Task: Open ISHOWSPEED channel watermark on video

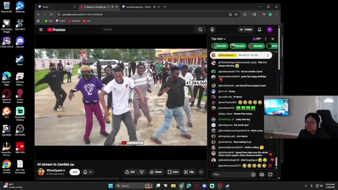Action: 133,143
